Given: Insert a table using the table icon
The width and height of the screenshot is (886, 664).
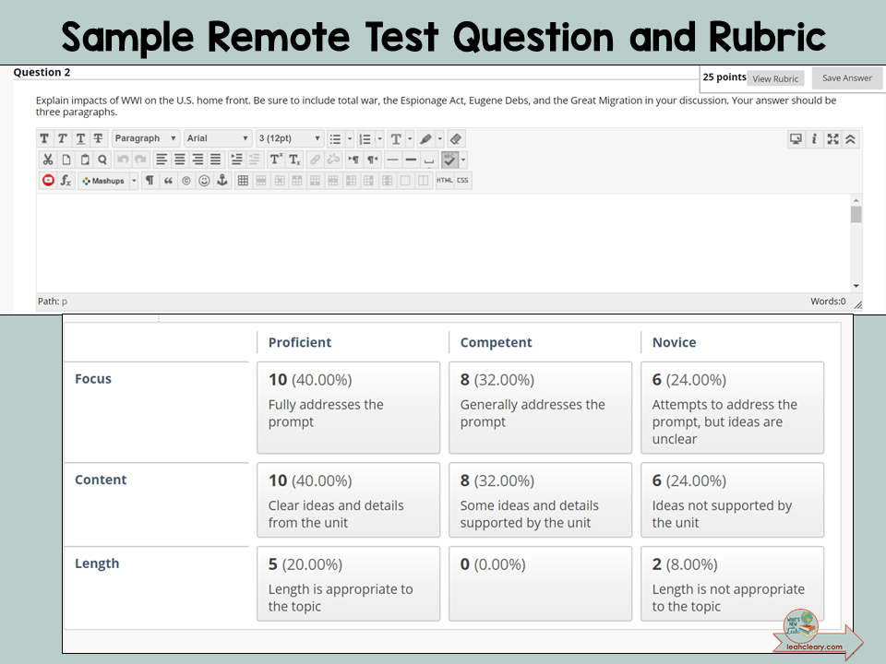Looking at the screenshot, I should click(242, 180).
